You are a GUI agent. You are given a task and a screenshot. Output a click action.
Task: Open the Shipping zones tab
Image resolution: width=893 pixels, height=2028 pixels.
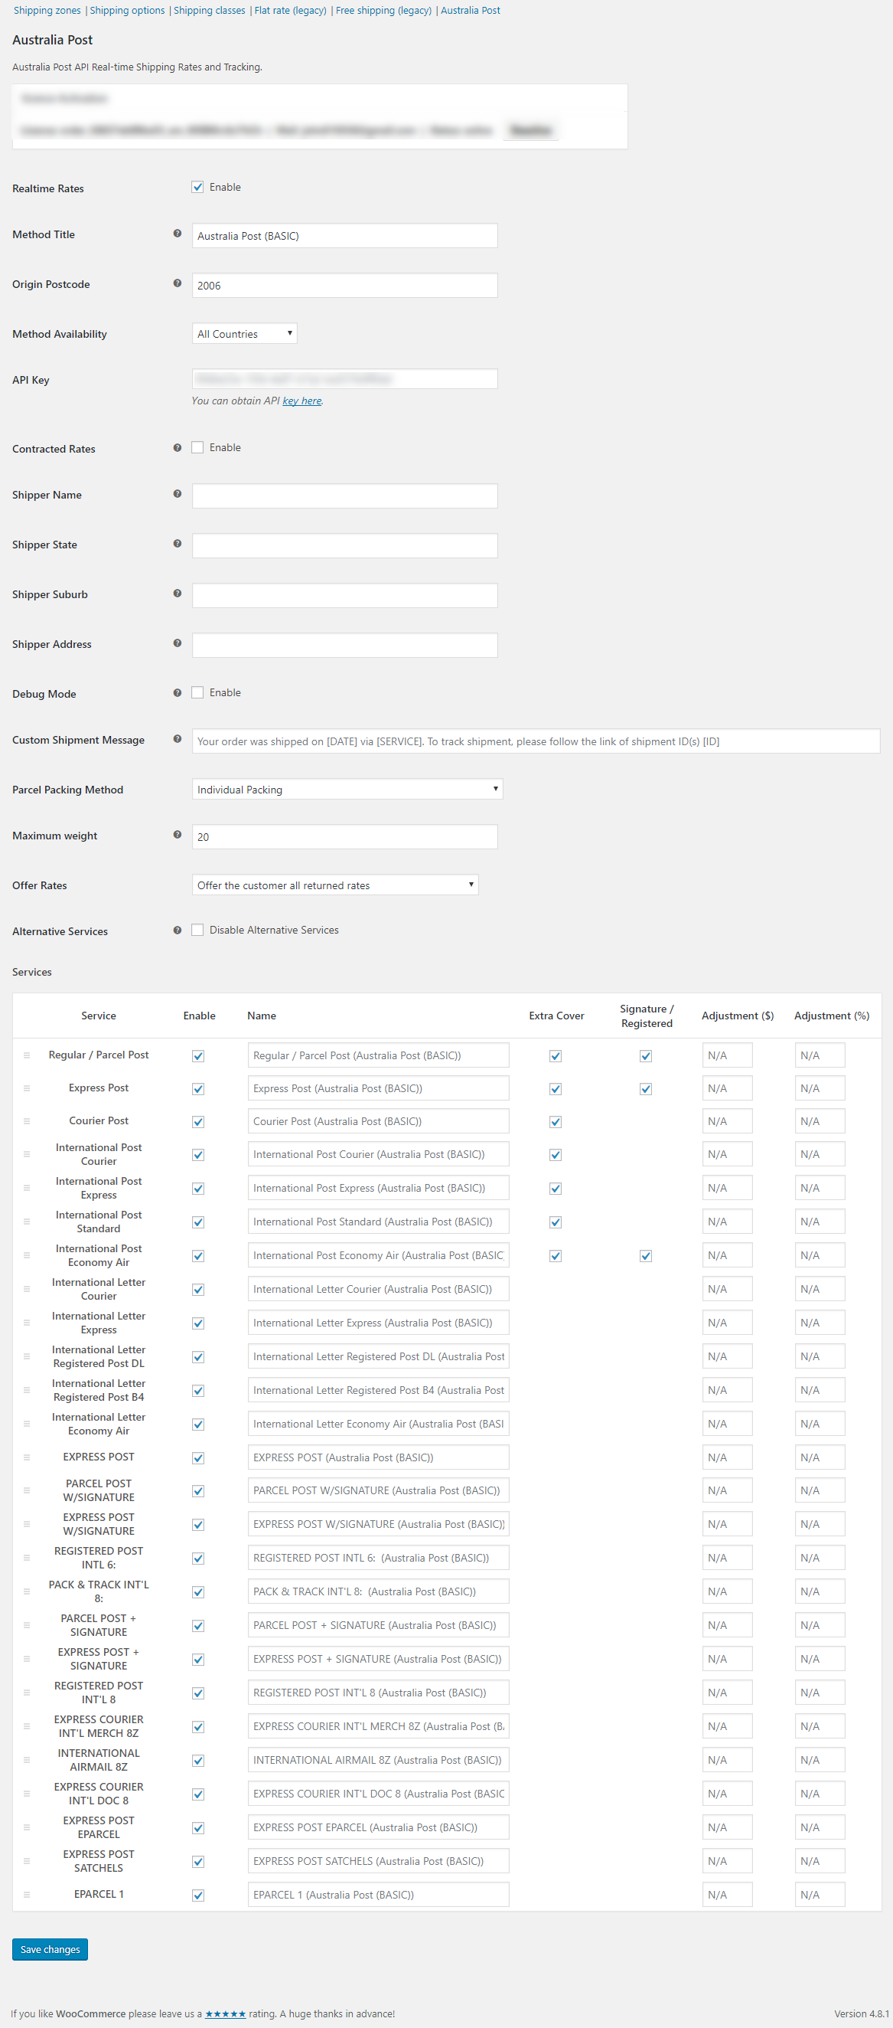coord(47,10)
